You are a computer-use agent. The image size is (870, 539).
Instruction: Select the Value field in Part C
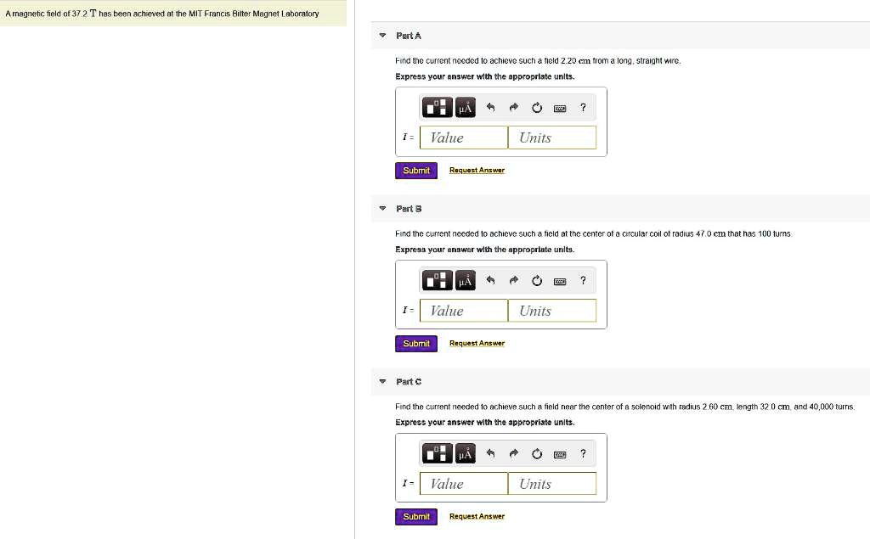coord(464,484)
